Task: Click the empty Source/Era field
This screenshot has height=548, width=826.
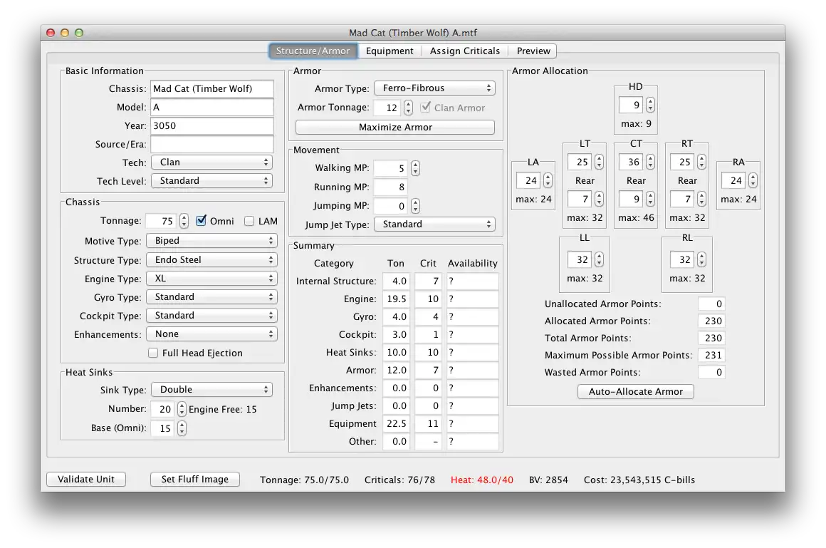Action: coord(211,144)
